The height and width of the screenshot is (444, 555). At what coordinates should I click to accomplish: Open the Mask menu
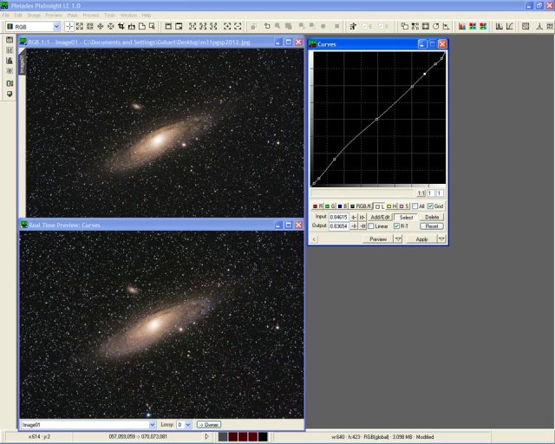pos(72,15)
